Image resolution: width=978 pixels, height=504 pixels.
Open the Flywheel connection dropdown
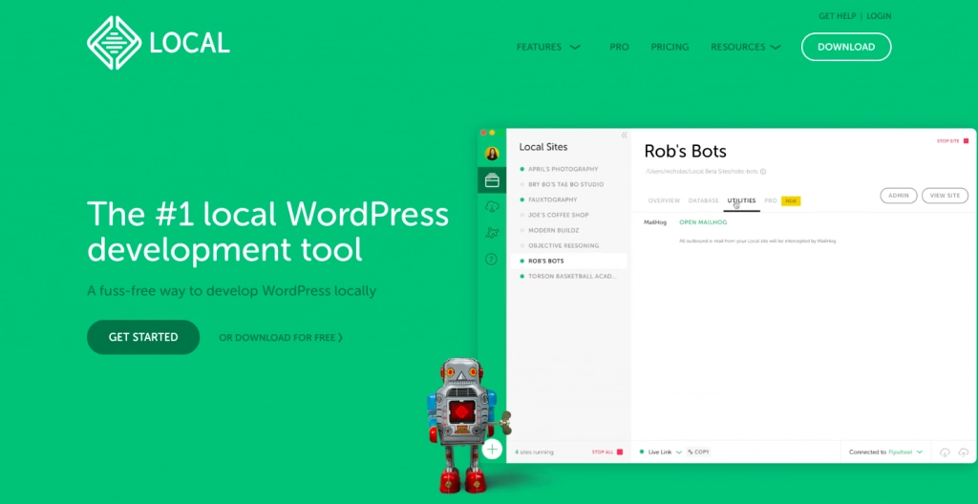(920, 452)
